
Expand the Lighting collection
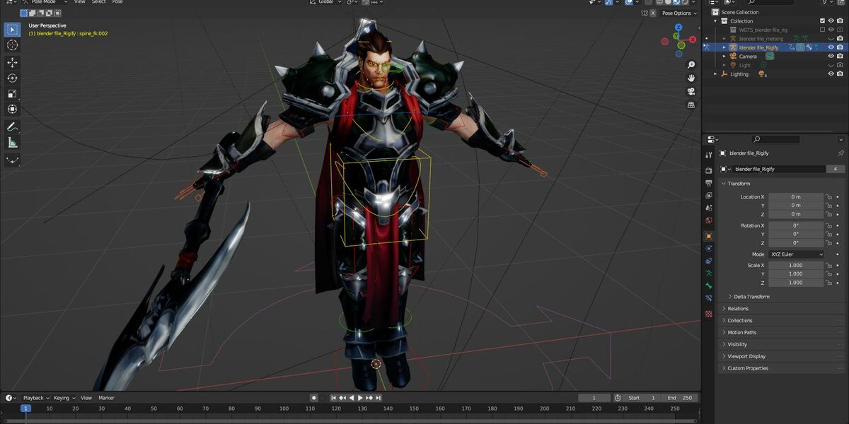click(x=715, y=74)
